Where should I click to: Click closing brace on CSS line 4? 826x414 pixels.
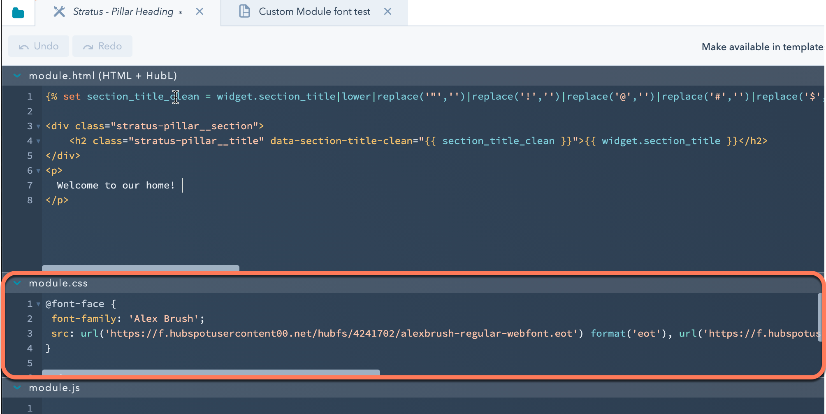pyautogui.click(x=48, y=348)
